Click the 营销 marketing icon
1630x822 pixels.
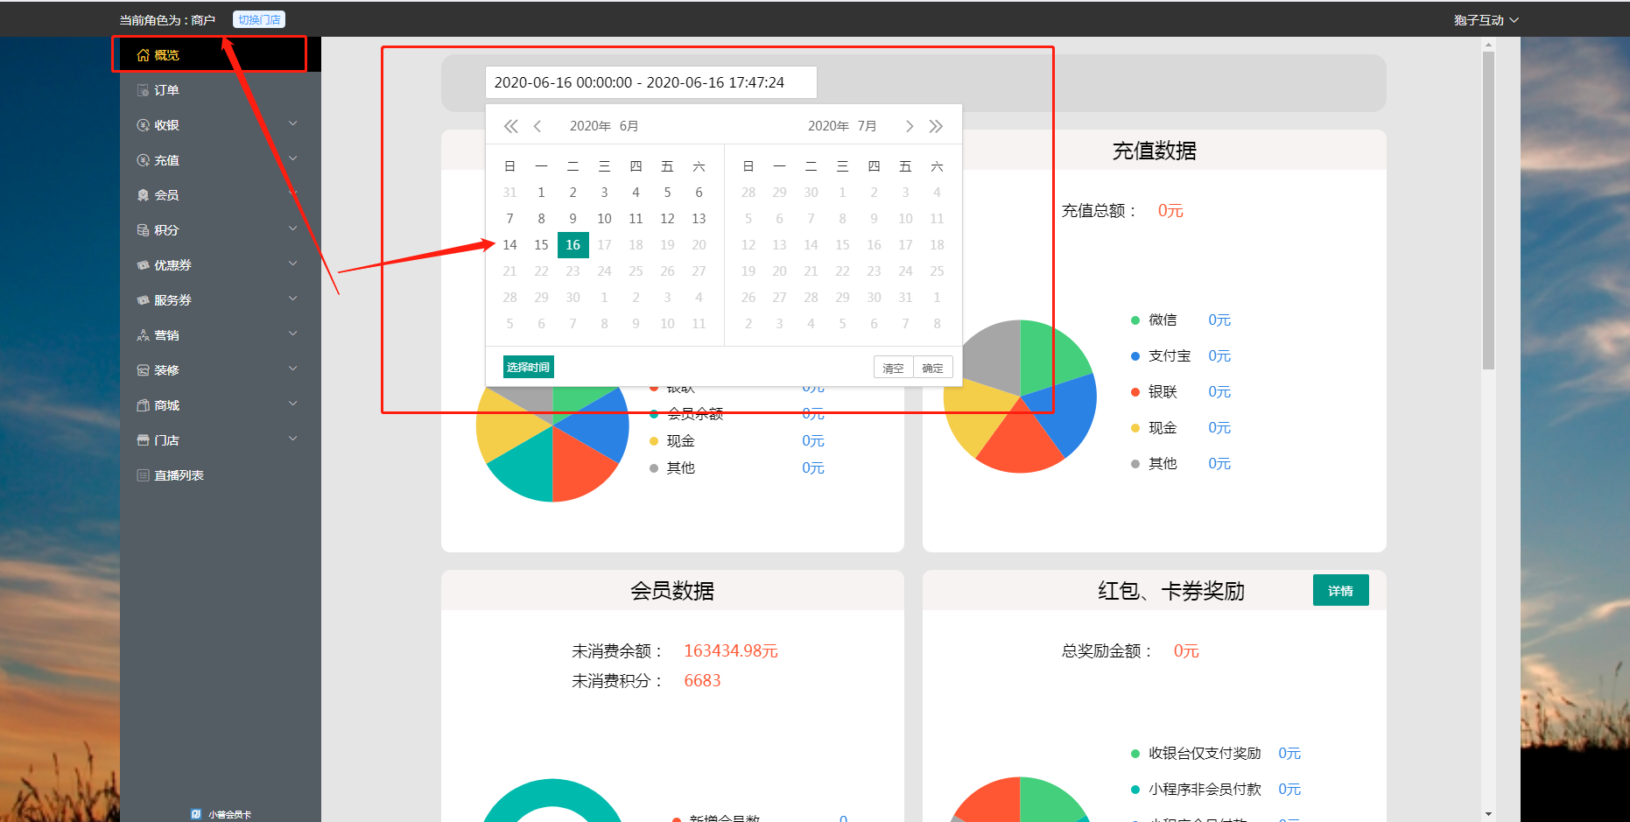point(144,335)
